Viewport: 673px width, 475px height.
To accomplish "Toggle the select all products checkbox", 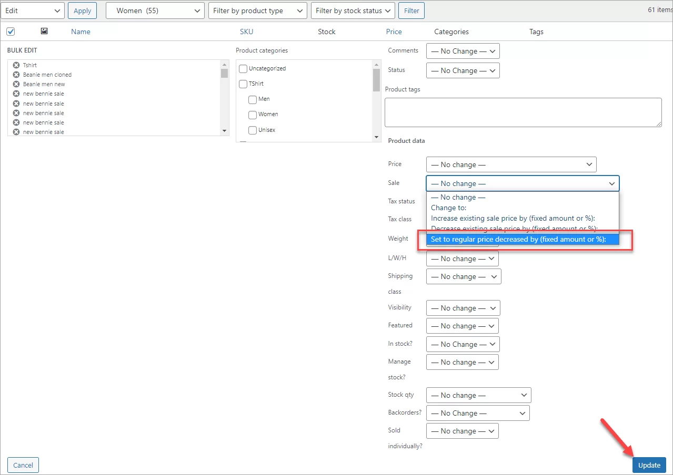I will [x=11, y=32].
